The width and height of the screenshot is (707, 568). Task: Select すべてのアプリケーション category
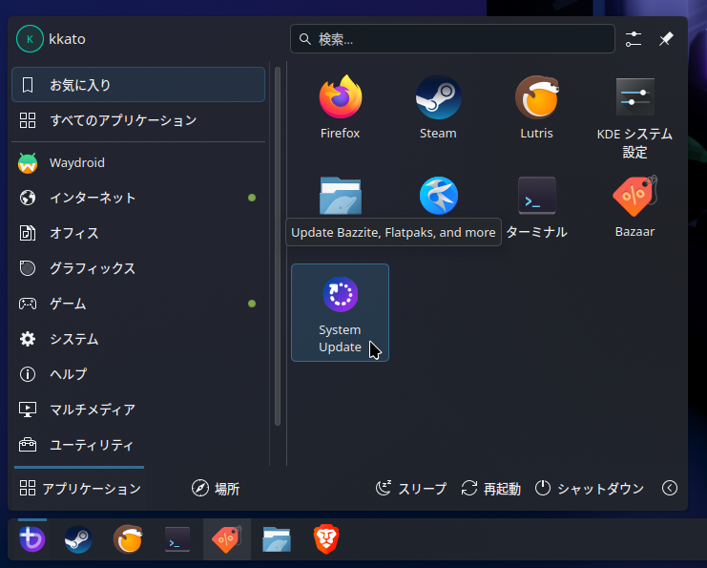tap(138, 120)
